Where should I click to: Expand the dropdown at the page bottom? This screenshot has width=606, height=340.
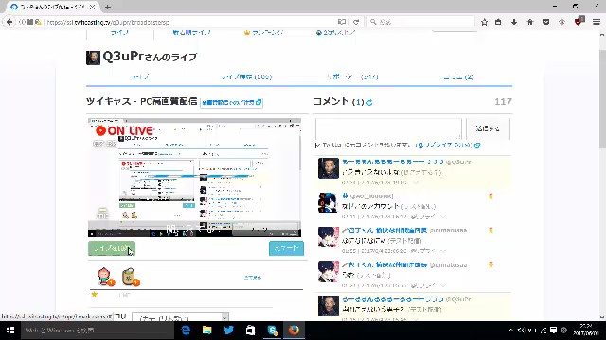[180, 317]
